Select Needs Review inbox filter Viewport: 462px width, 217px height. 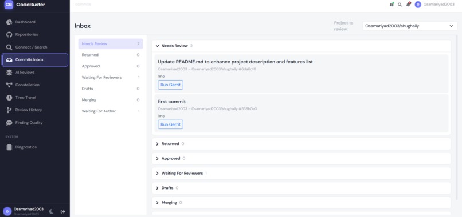point(111,44)
